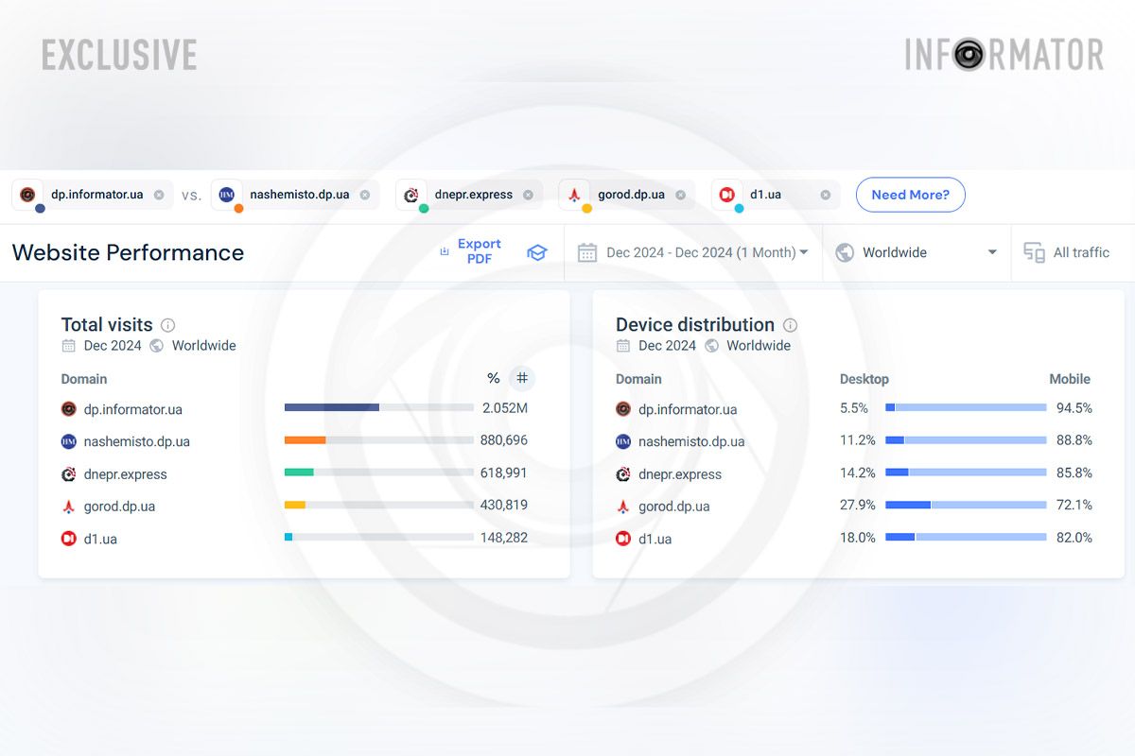Export the report as PDF
This screenshot has height=756, width=1135.
(471, 252)
